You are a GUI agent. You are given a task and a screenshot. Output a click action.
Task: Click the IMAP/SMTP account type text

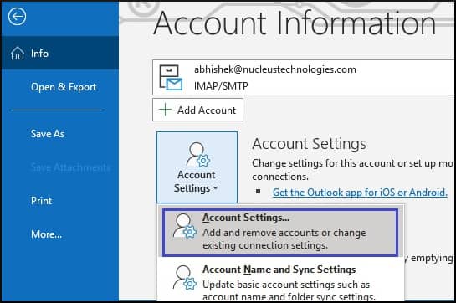(221, 86)
